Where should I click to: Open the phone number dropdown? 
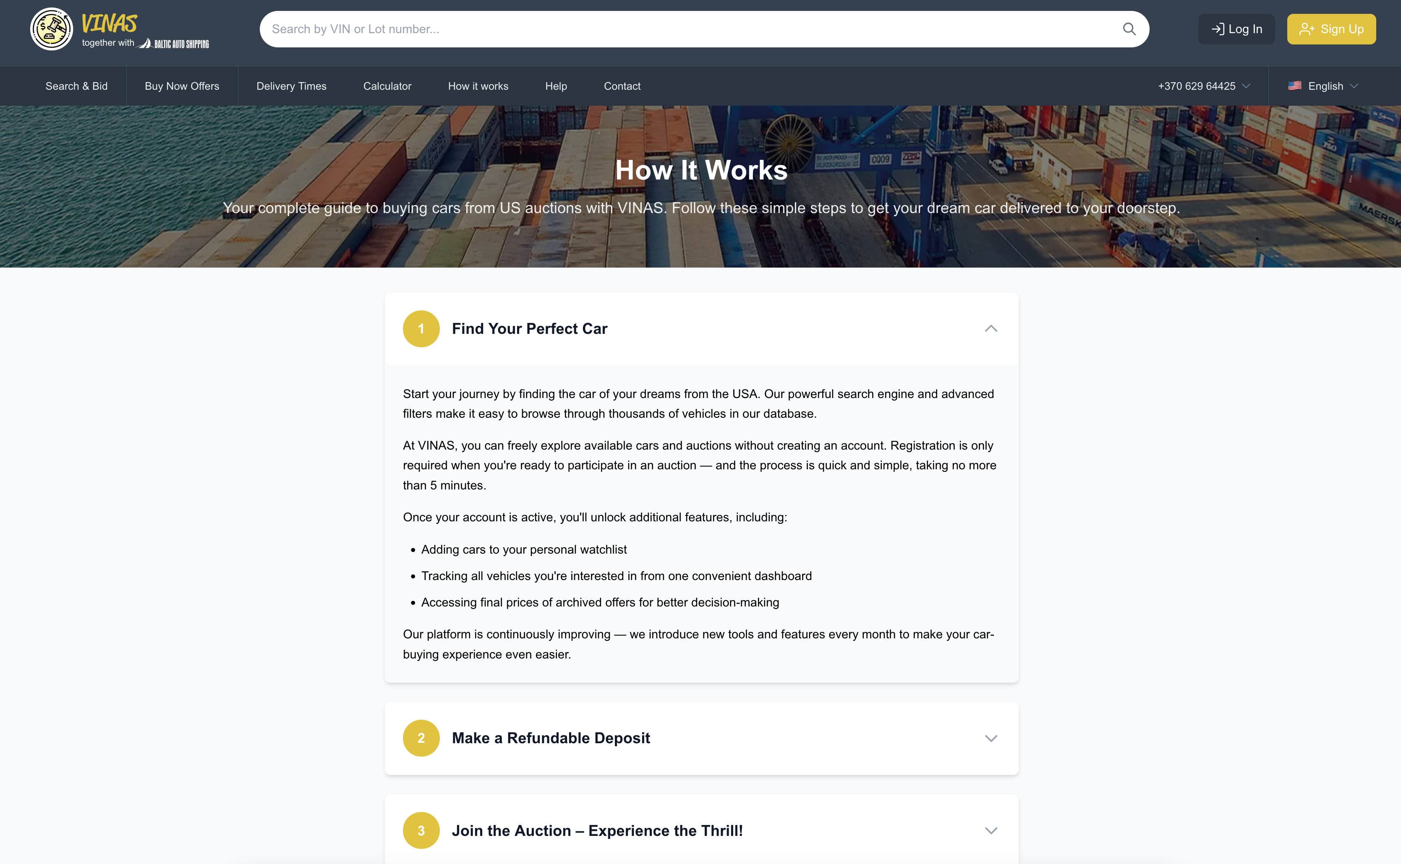coord(1204,86)
